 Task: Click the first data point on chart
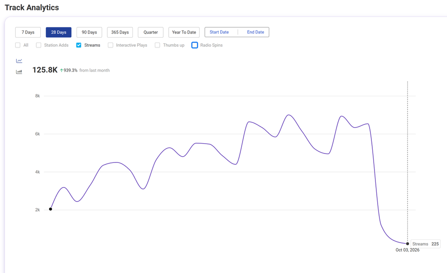coord(51,209)
